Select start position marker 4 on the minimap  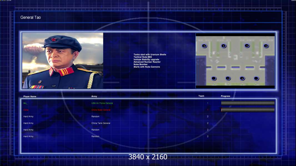point(247,46)
